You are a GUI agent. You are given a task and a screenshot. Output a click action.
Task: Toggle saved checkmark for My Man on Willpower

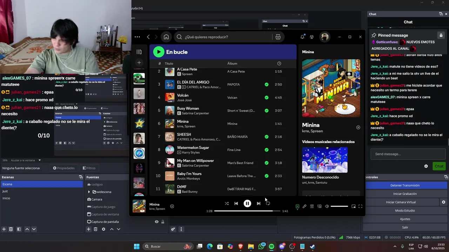coord(267,163)
